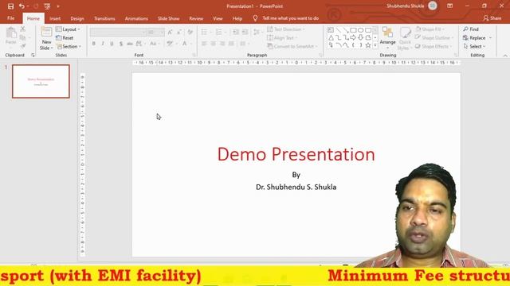Select the star shape in gallery
This screenshot has width=510, height=286.
point(368,45)
